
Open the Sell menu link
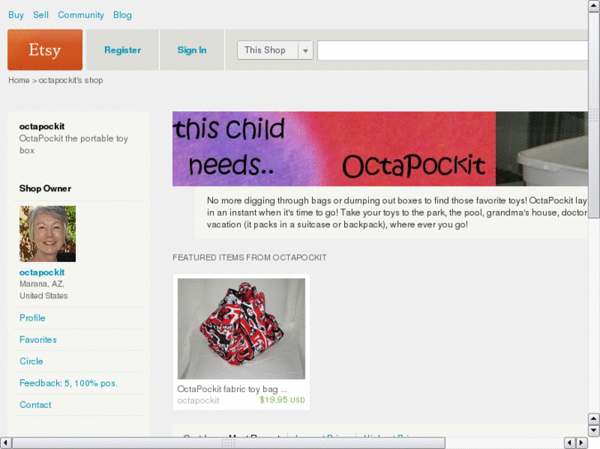40,15
